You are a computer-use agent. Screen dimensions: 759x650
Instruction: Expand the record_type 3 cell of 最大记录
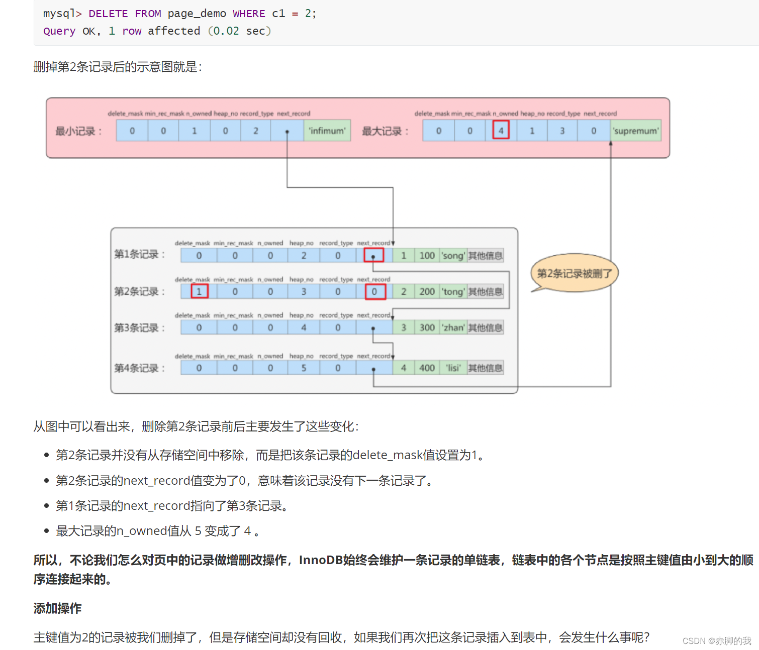(x=561, y=131)
